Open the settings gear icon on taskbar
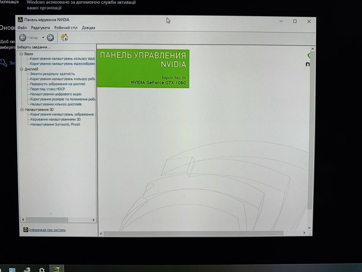 [x=42, y=270]
